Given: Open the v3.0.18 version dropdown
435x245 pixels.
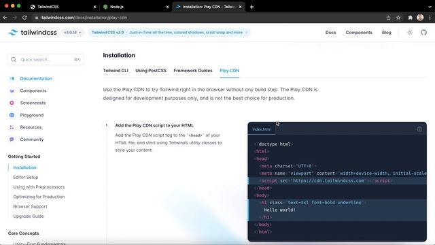Looking at the screenshot, I should pos(73,33).
